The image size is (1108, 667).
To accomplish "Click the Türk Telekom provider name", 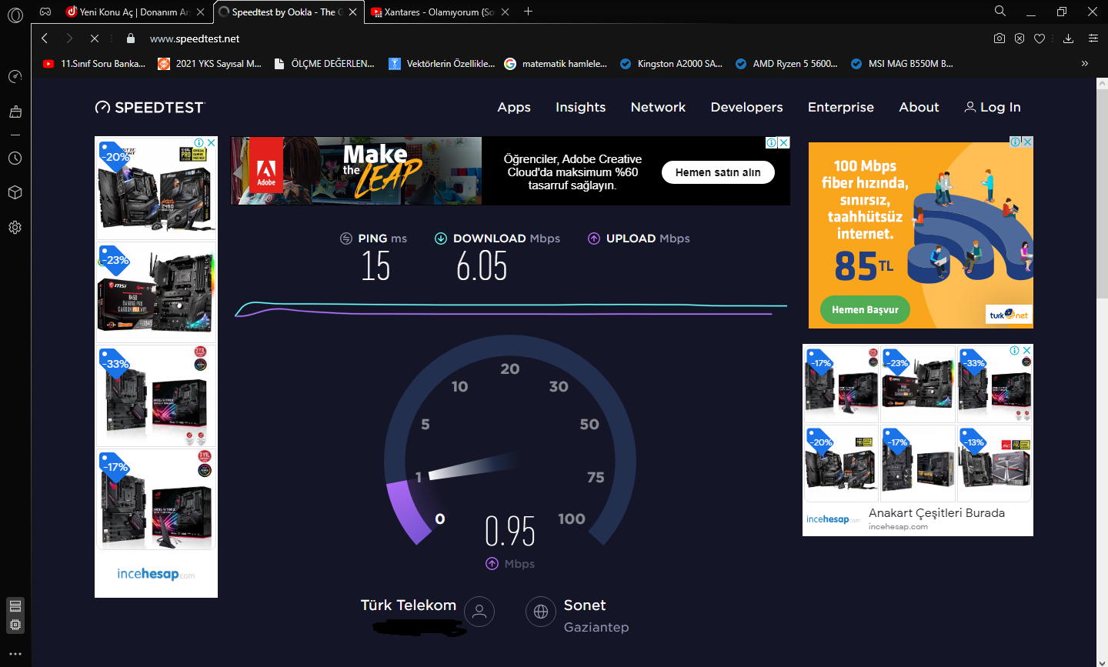I will coord(409,605).
